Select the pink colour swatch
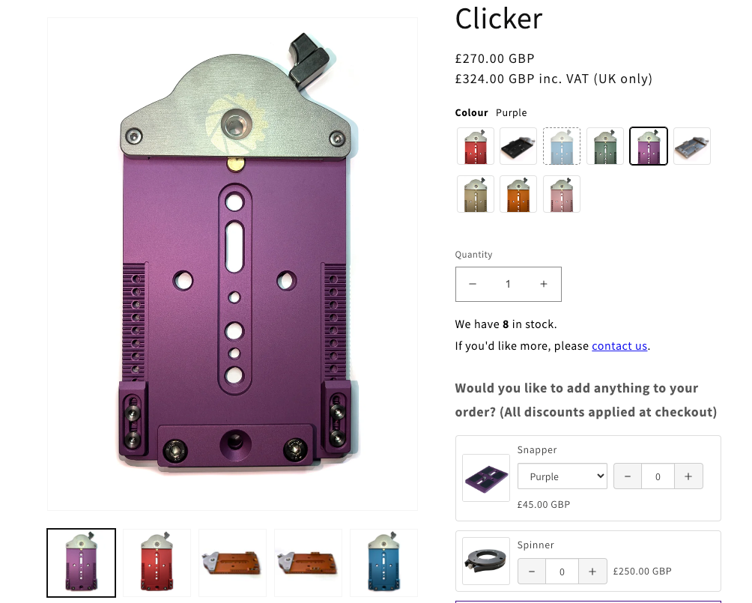This screenshot has width=752, height=603. [x=562, y=194]
